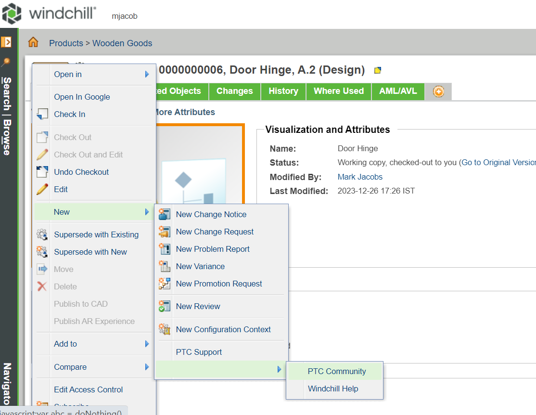Click the home icon in the breadcrumb
This screenshot has width=536, height=415.
(x=33, y=42)
